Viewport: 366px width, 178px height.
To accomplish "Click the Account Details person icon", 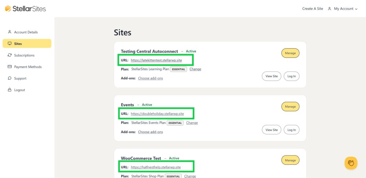I will pos(10,32).
